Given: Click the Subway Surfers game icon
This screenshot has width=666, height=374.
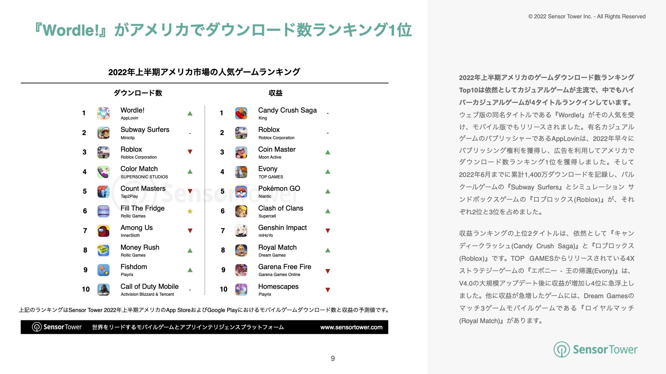Looking at the screenshot, I should (103, 133).
